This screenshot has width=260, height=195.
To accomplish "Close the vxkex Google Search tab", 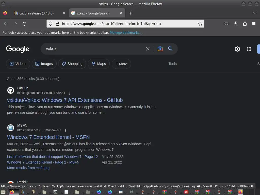I will tap(121, 13).
